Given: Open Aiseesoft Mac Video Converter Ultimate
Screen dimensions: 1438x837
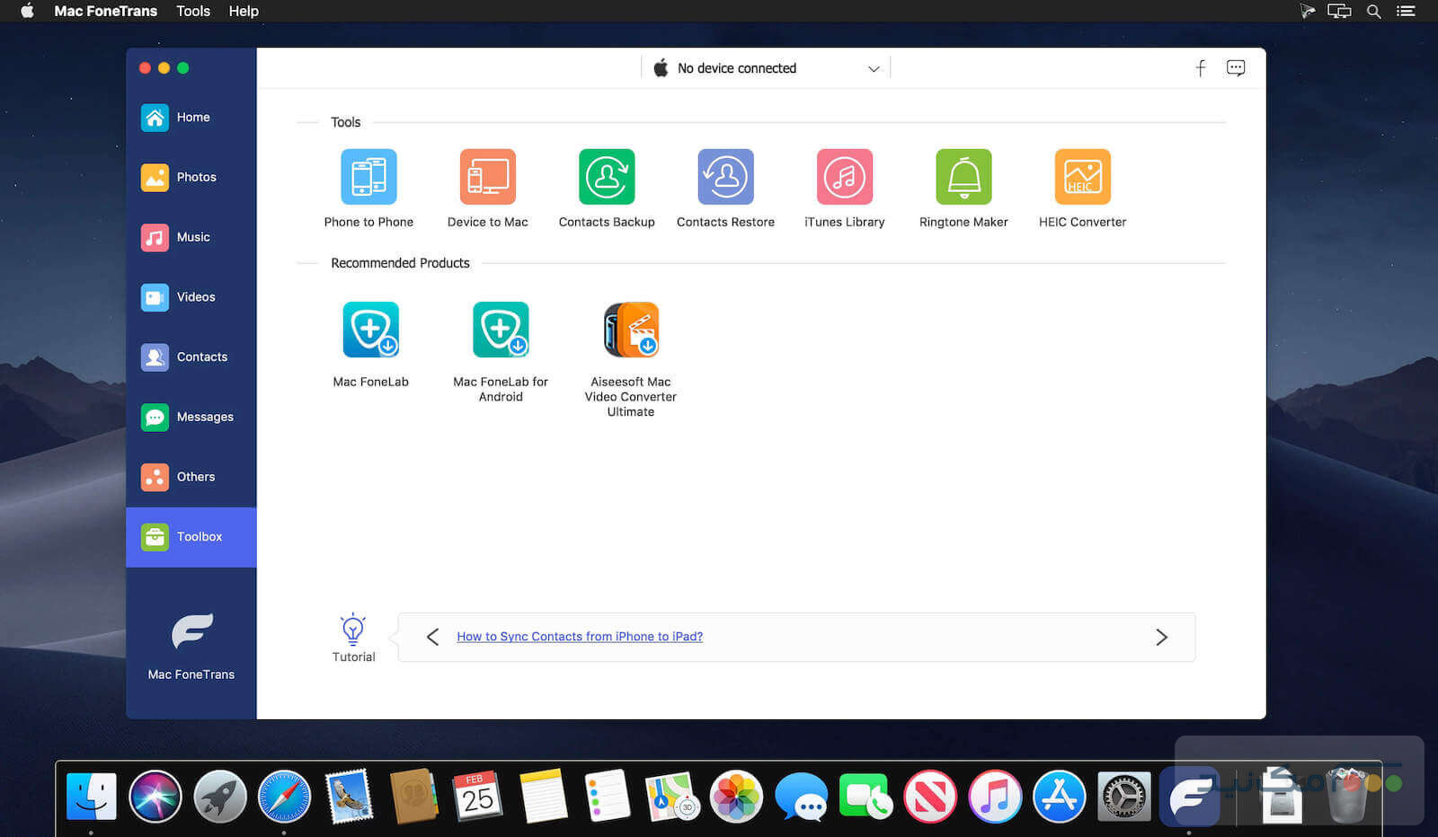Looking at the screenshot, I should 630,330.
